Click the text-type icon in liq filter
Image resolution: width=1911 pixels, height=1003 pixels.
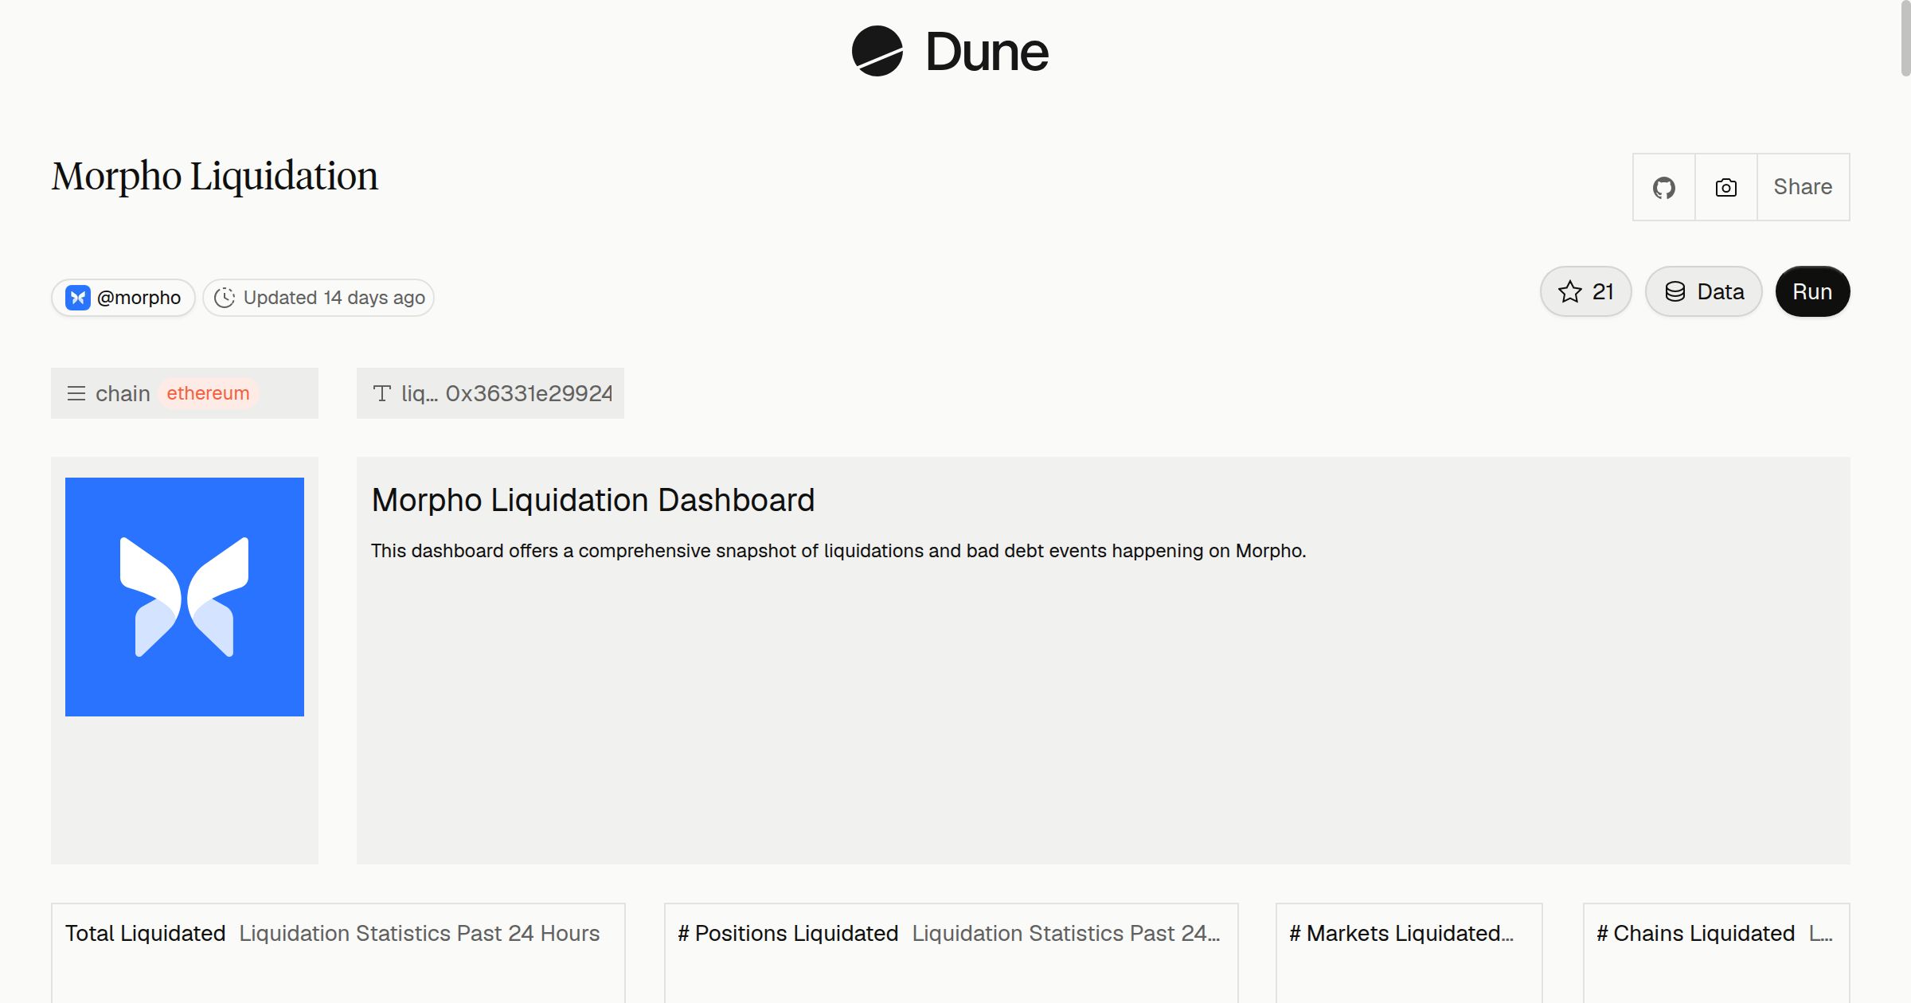[382, 393]
